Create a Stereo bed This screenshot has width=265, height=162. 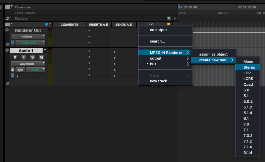(248, 67)
